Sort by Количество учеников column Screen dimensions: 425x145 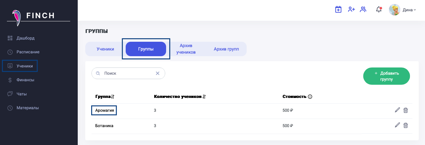pos(204,97)
